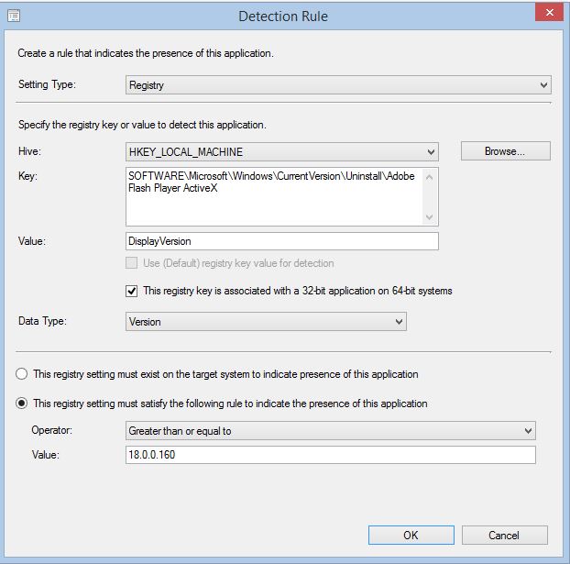Viewport: 570px width, 564px height.
Task: Confirm the rule with OK
Action: point(411,535)
